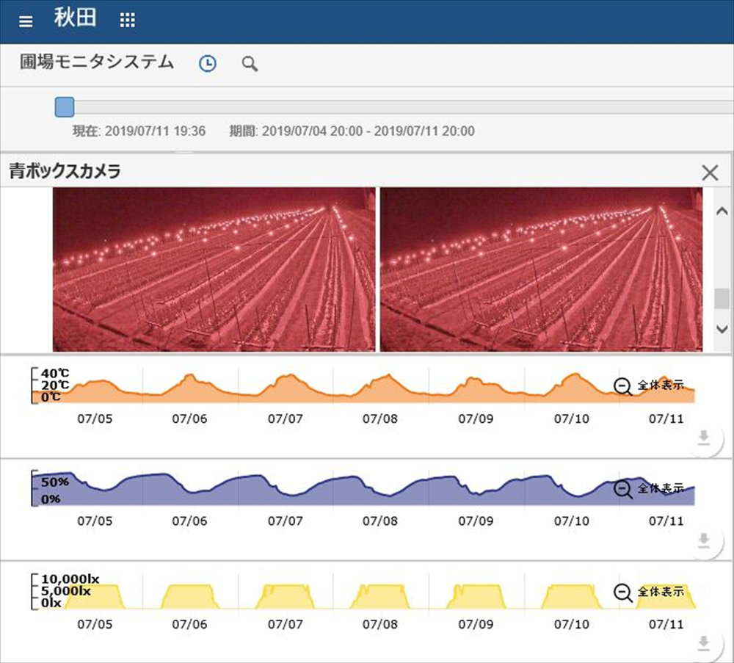Click the 10,000lx axis label

70,579
